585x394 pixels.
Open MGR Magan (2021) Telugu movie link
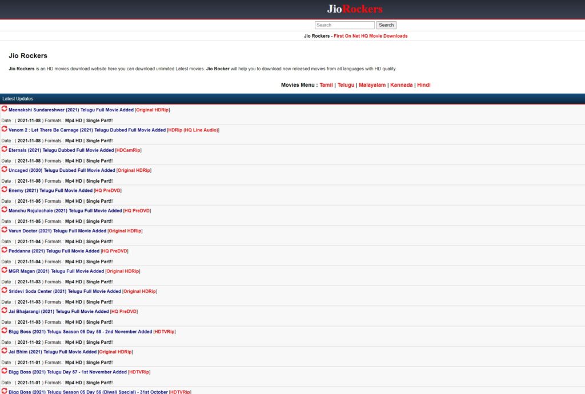point(74,271)
